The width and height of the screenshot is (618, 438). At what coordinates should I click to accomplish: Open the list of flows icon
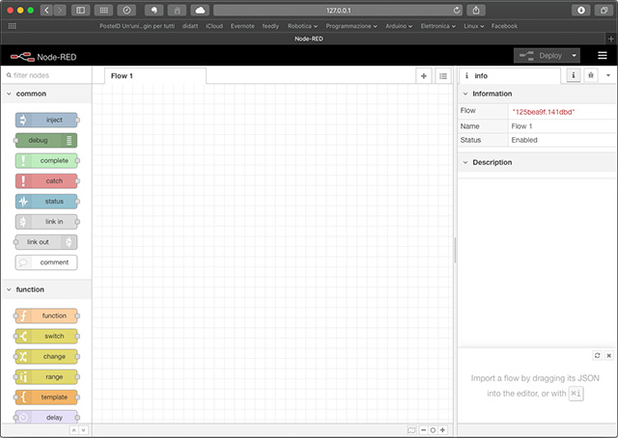tap(442, 75)
